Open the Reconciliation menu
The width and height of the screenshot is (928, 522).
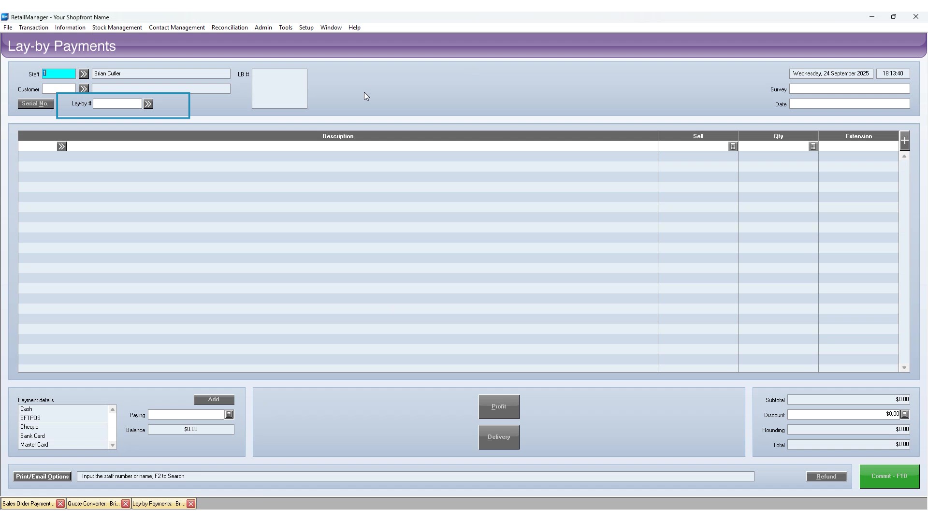point(229,28)
